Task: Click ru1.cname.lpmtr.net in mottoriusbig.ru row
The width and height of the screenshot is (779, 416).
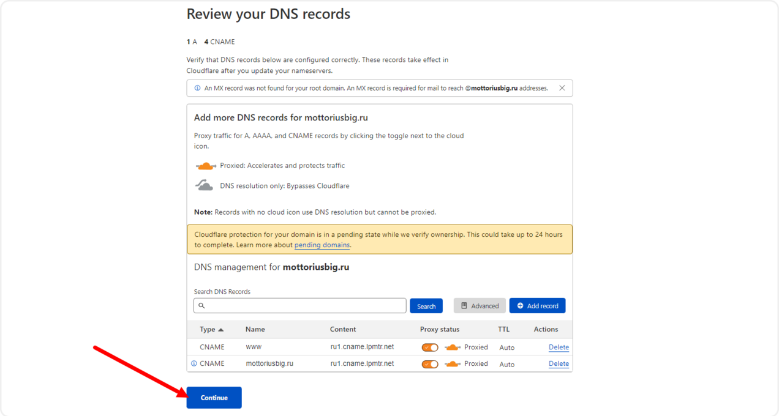Action: point(362,363)
